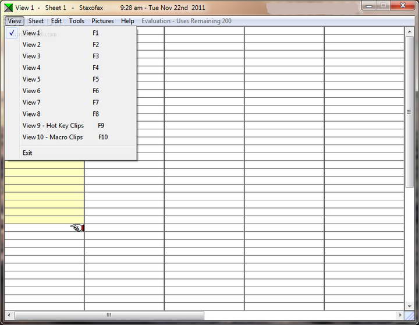Click the window resize grip corner
The height and width of the screenshot is (325, 419).
[x=409, y=316]
